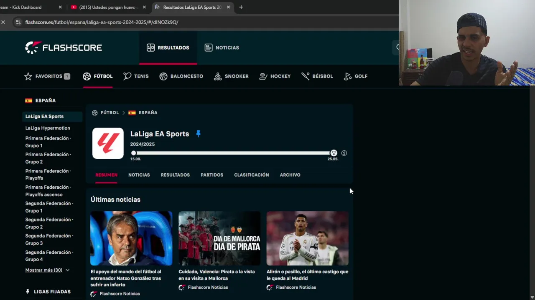
Task: Switch to the league Noticias tab
Action: coord(139,175)
